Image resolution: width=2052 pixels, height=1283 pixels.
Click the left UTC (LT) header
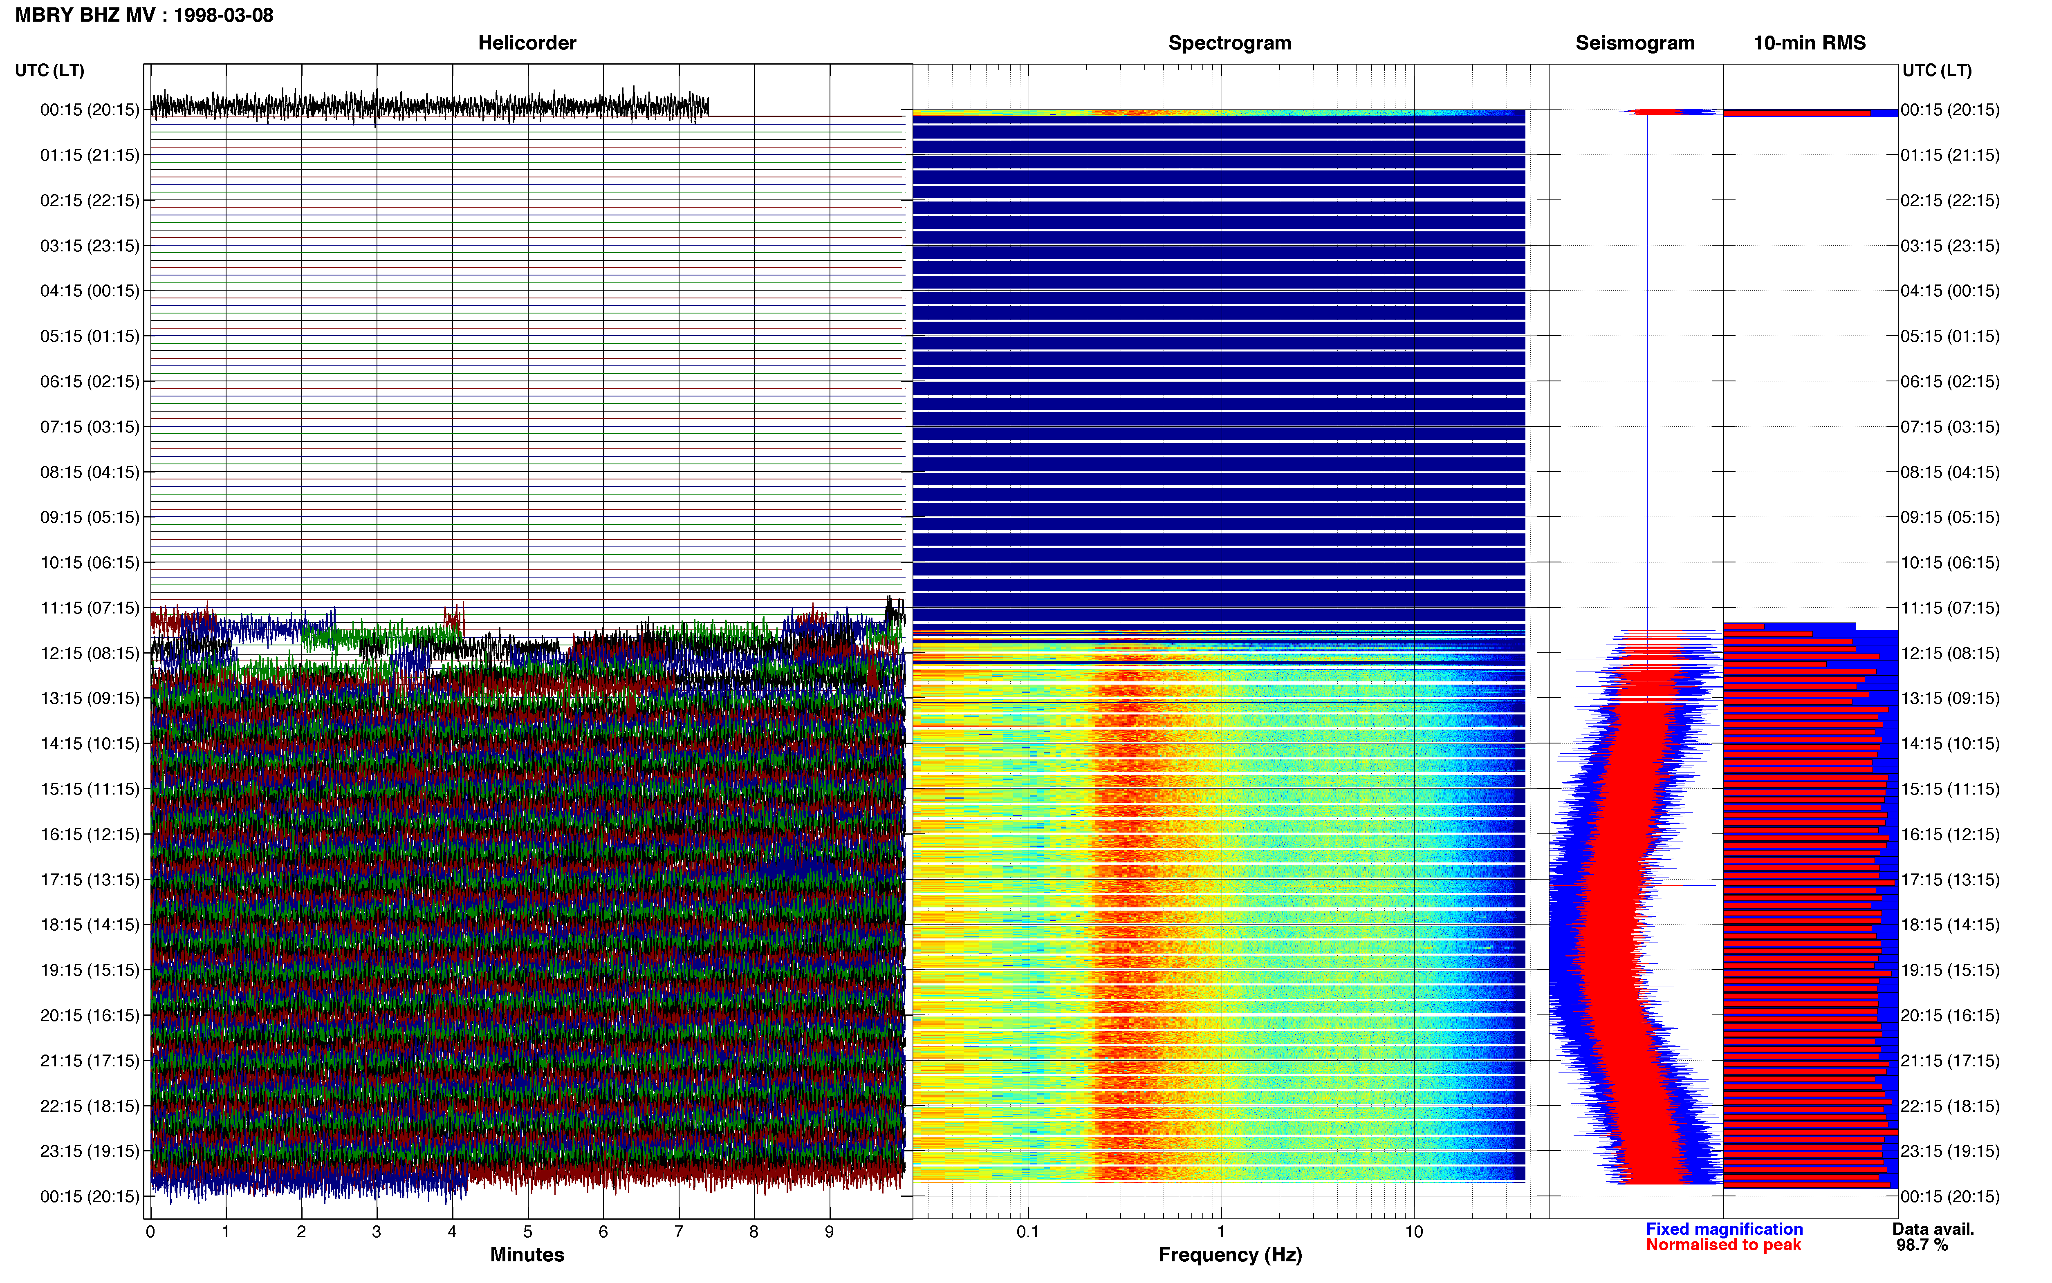point(49,70)
